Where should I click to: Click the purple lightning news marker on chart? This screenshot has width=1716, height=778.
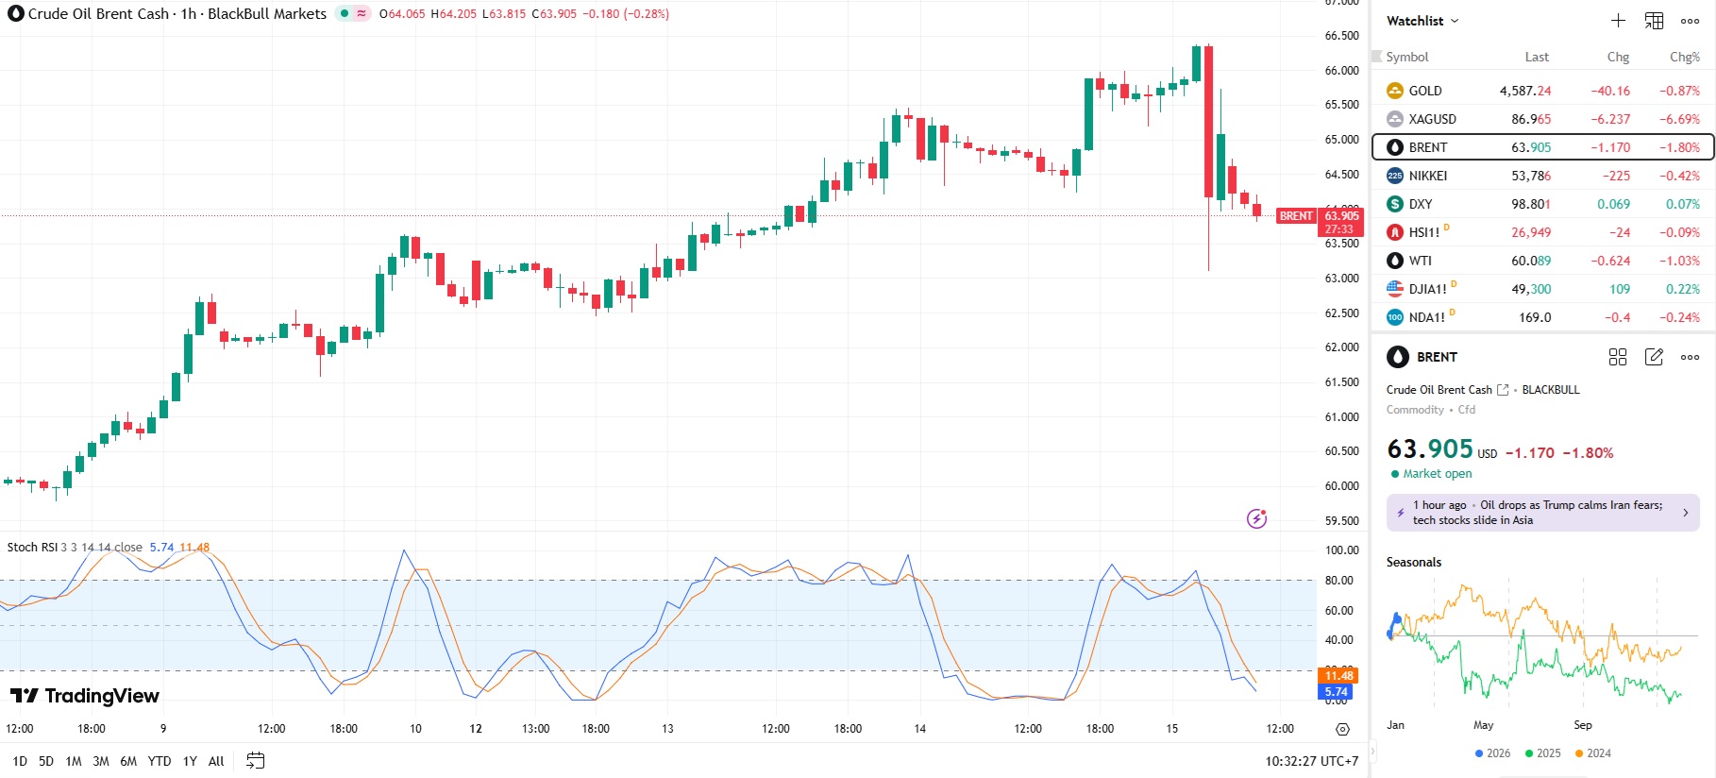click(1256, 518)
